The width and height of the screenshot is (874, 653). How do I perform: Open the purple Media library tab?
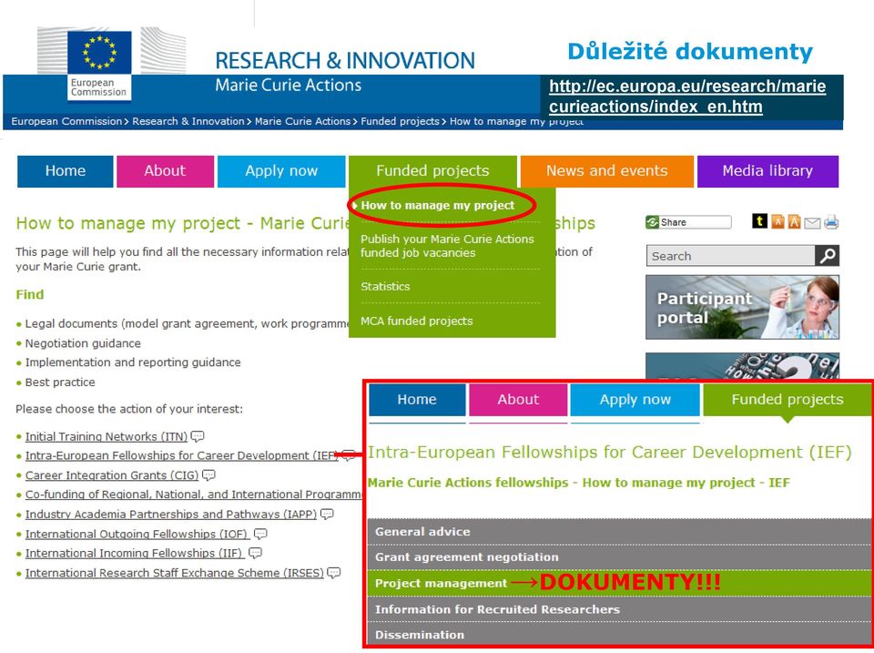pos(767,171)
